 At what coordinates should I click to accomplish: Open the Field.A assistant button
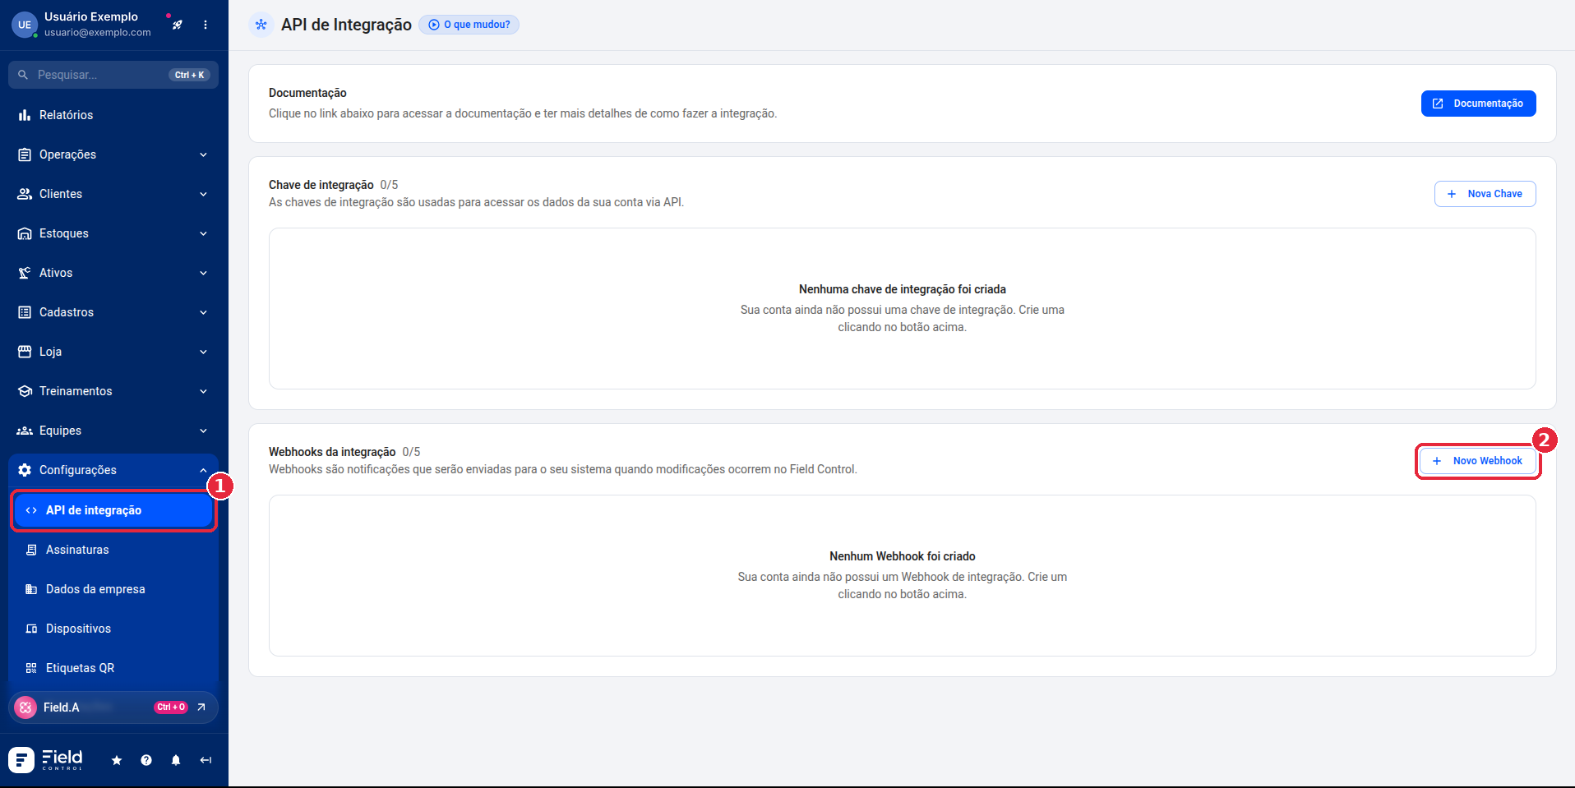(x=113, y=707)
